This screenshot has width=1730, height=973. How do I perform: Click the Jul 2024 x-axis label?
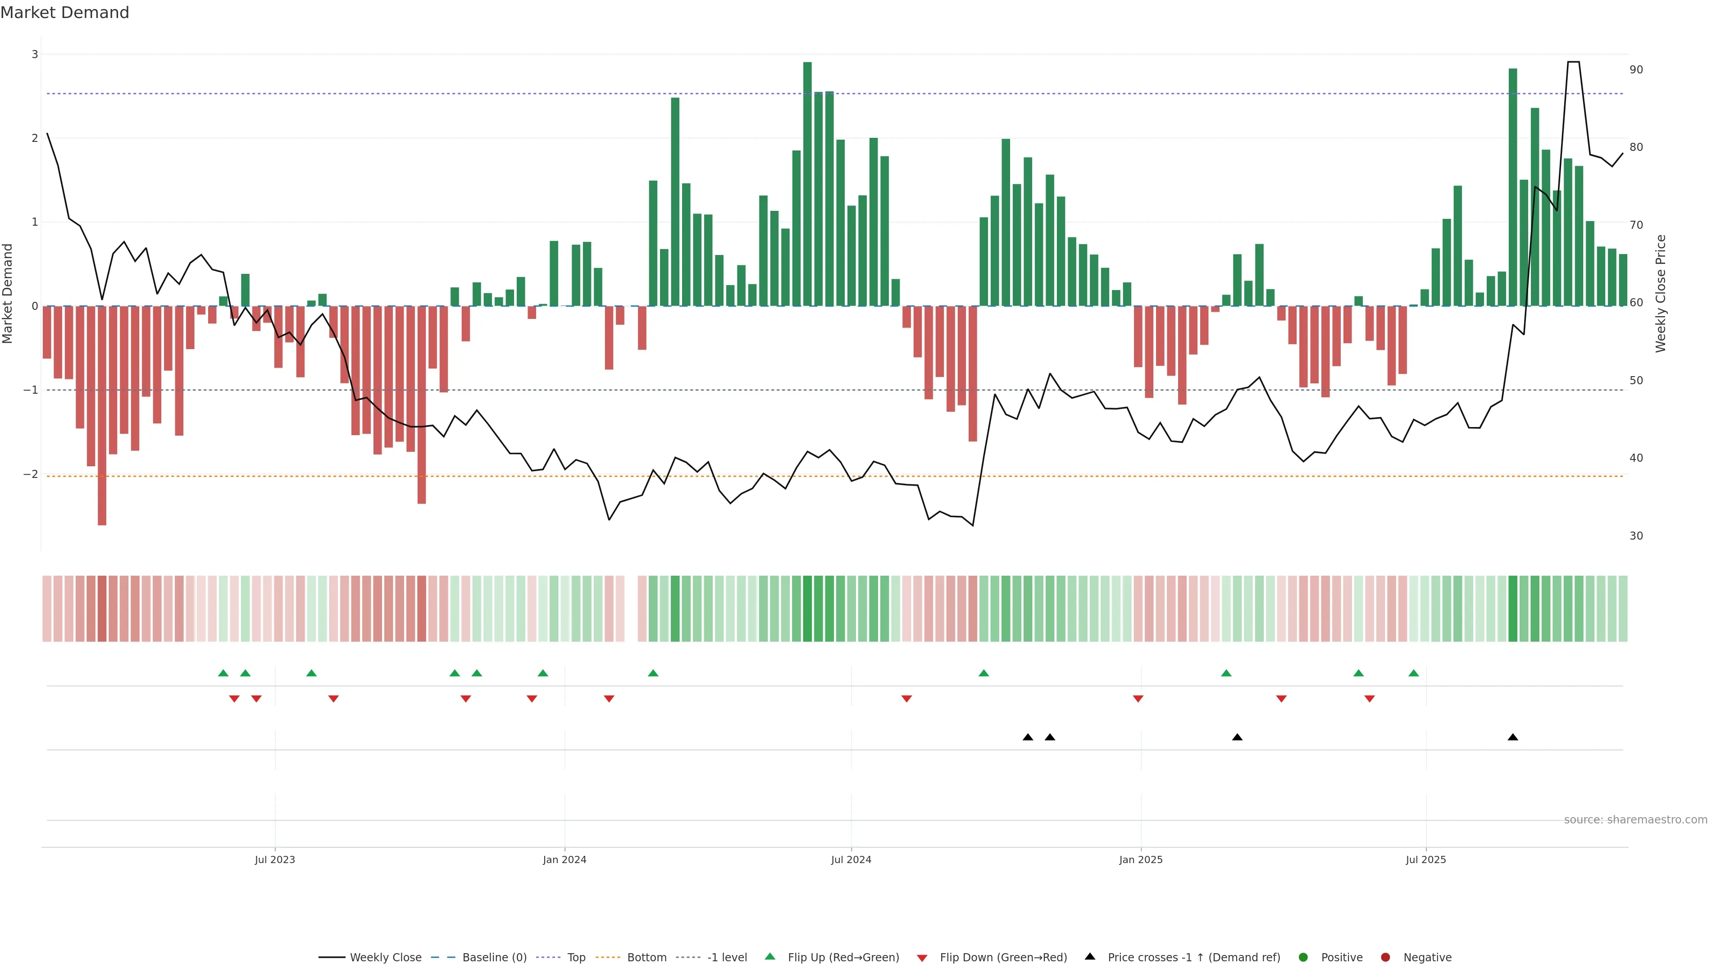click(851, 859)
